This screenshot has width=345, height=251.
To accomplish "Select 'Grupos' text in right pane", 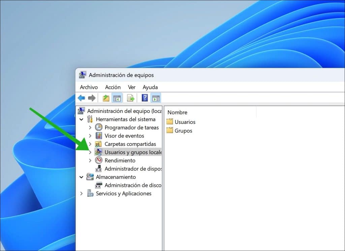I will pos(184,131).
